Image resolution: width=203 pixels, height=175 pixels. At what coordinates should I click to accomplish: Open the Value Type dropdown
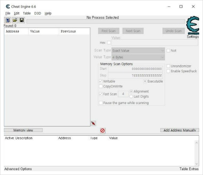pyautogui.click(x=138, y=57)
